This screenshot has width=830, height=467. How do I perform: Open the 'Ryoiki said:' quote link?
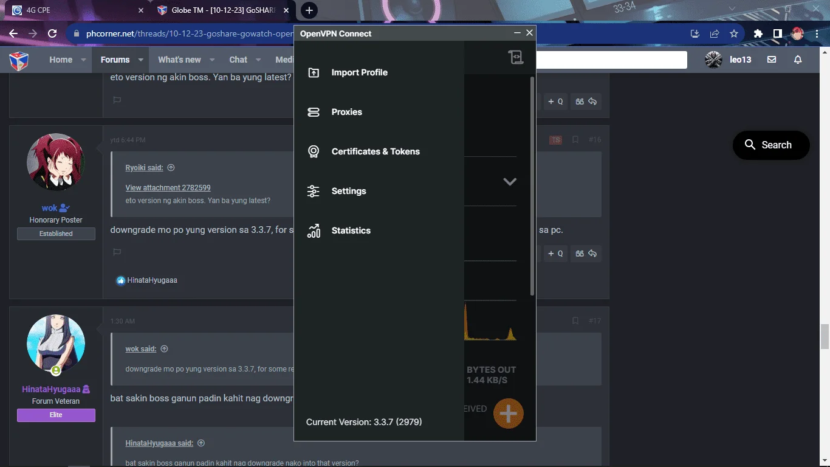(x=144, y=168)
